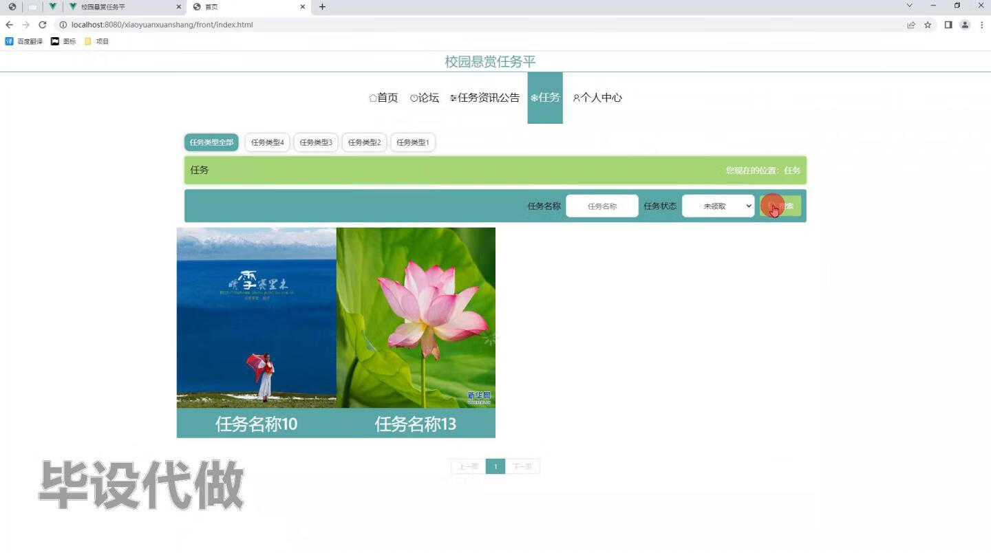
Task: Open the browser side panel icon
Action: pos(948,25)
